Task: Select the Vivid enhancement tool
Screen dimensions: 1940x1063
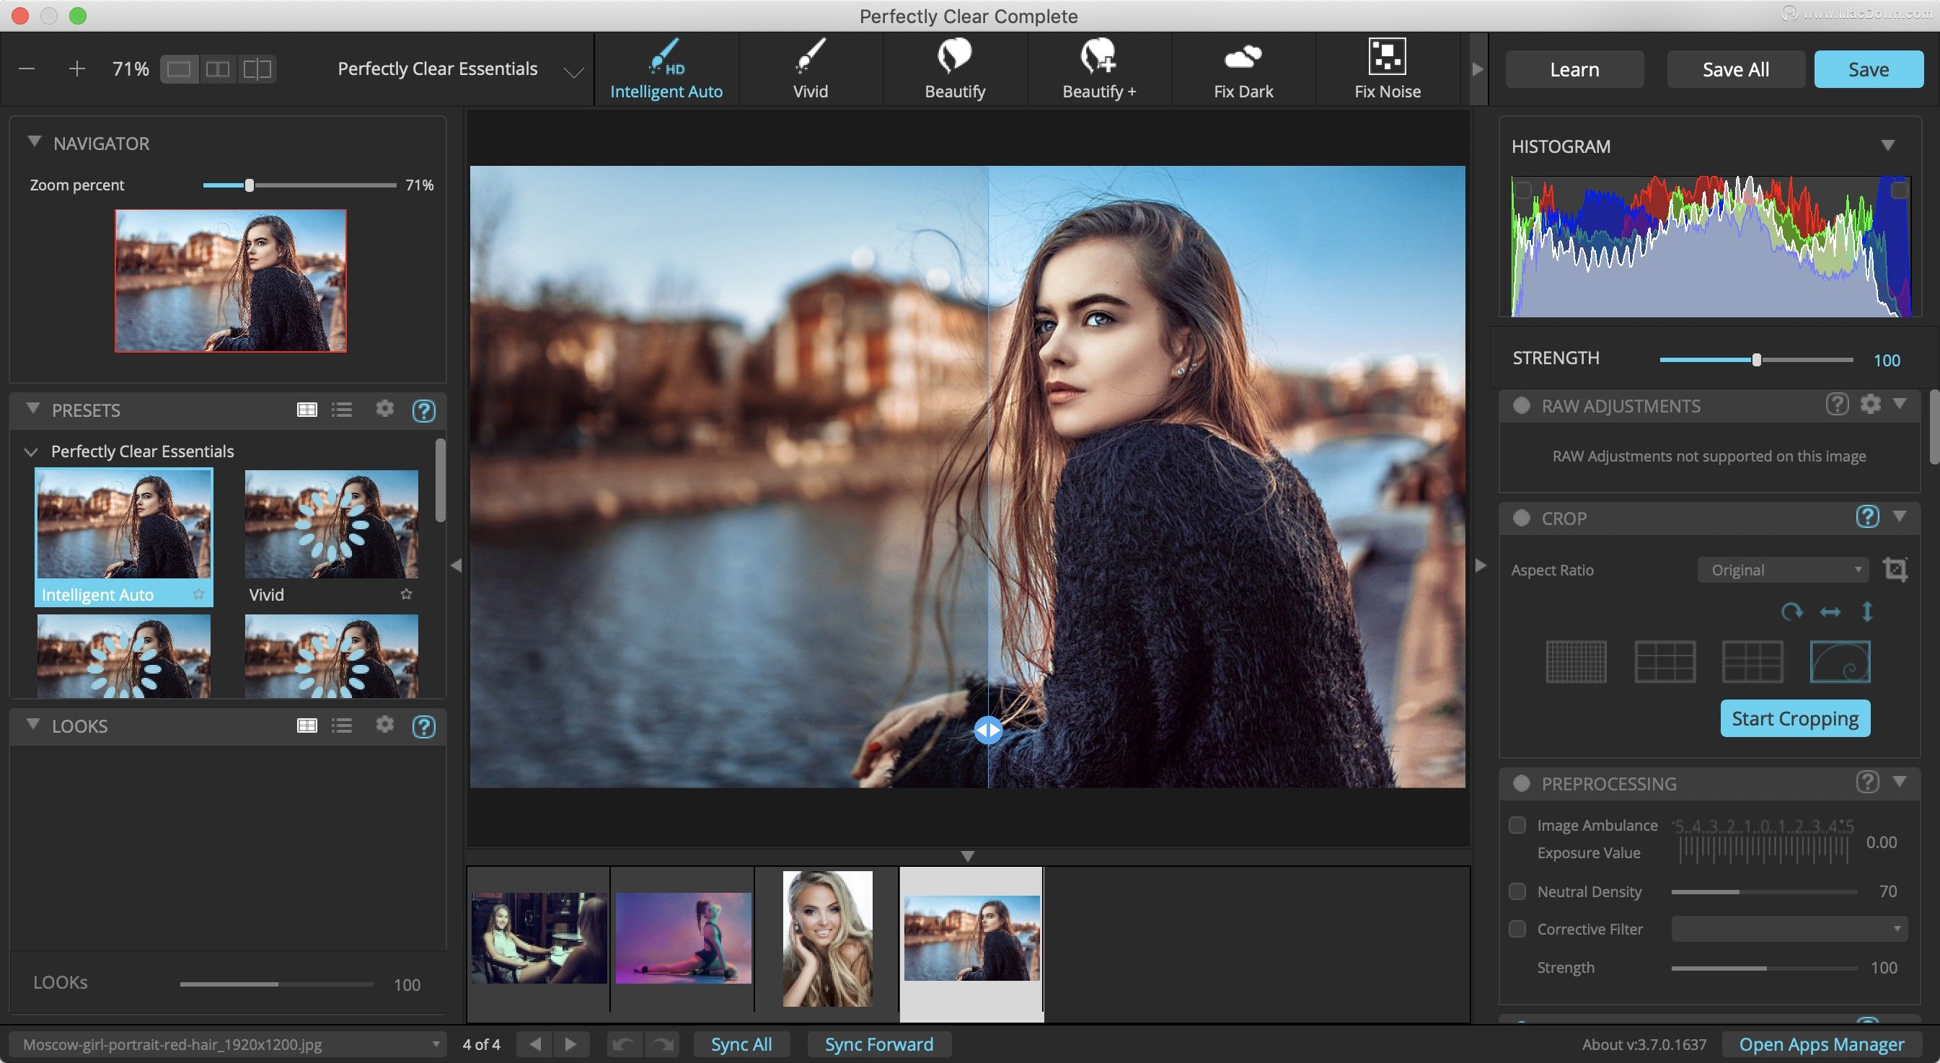Action: tap(811, 67)
